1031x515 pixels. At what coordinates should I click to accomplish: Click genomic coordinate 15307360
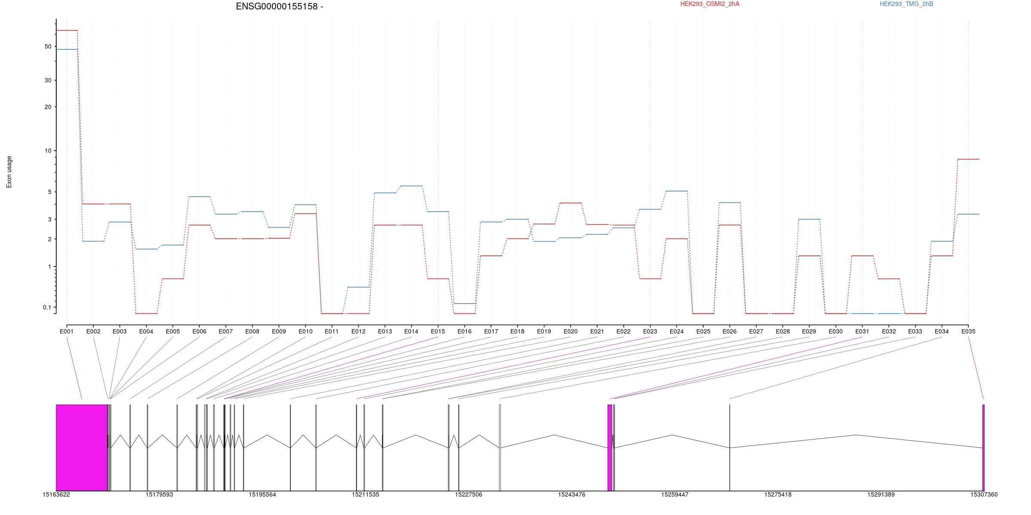click(x=984, y=494)
